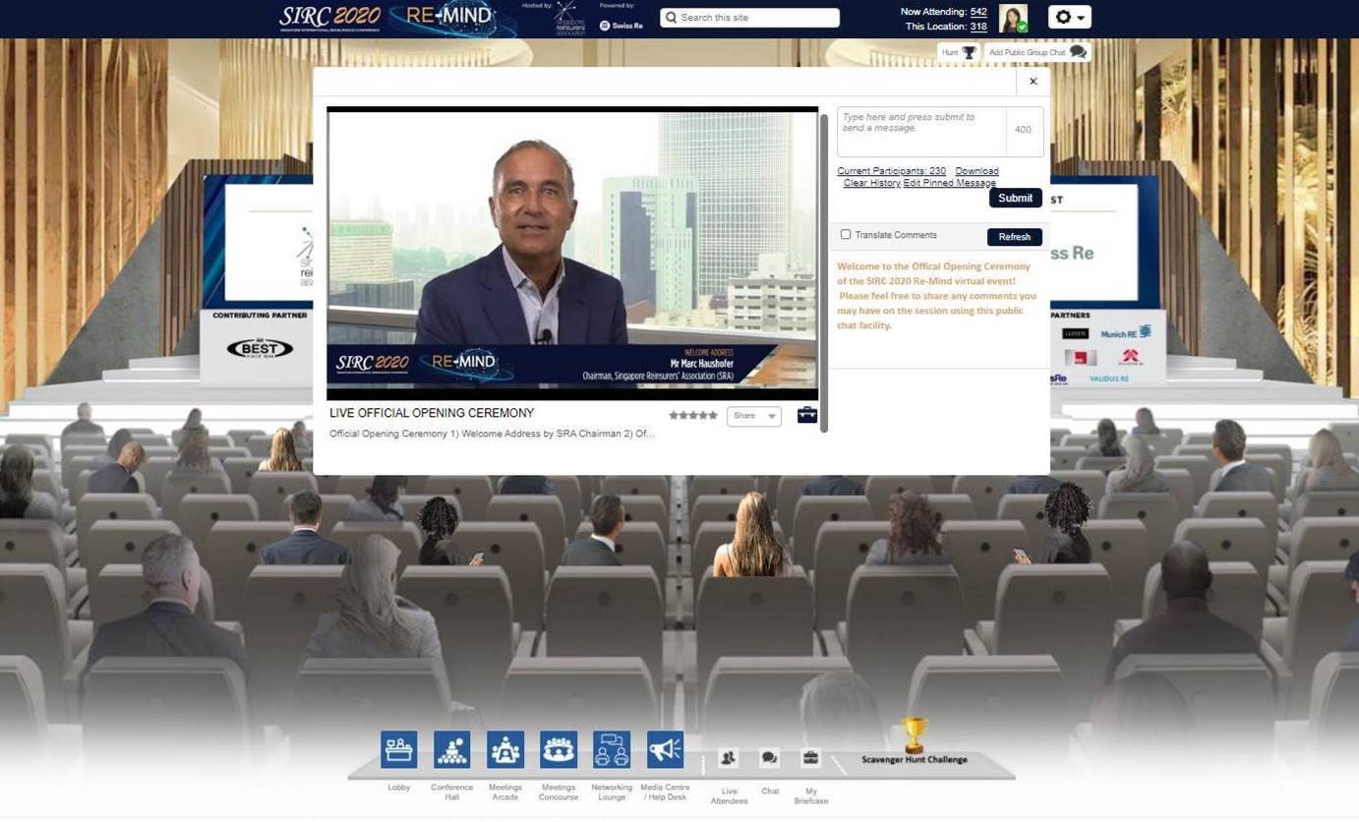Screen dimensions: 1359x822
Task: Open Media Centre / Help Desk megaphone icon
Action: pos(665,750)
